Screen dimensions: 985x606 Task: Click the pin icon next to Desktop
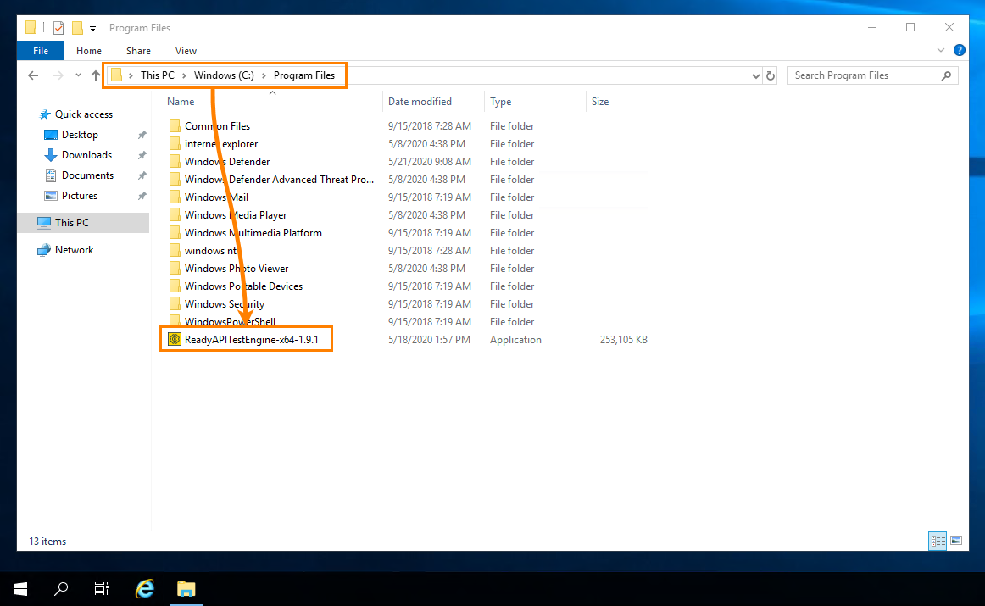(x=142, y=135)
